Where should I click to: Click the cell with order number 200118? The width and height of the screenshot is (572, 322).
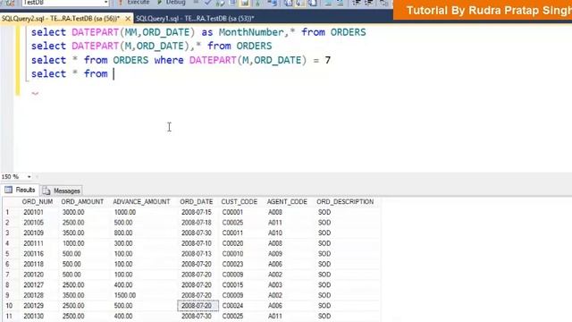coord(34,265)
